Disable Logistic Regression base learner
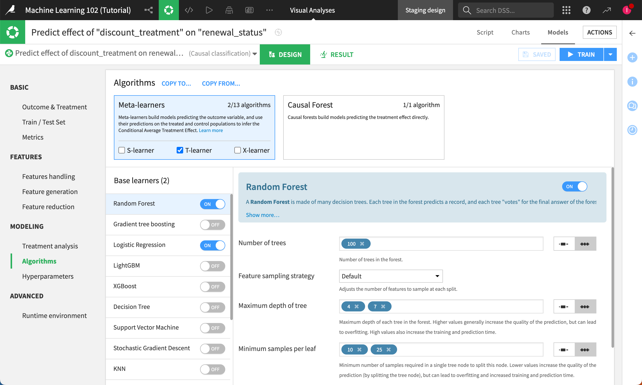 point(212,245)
